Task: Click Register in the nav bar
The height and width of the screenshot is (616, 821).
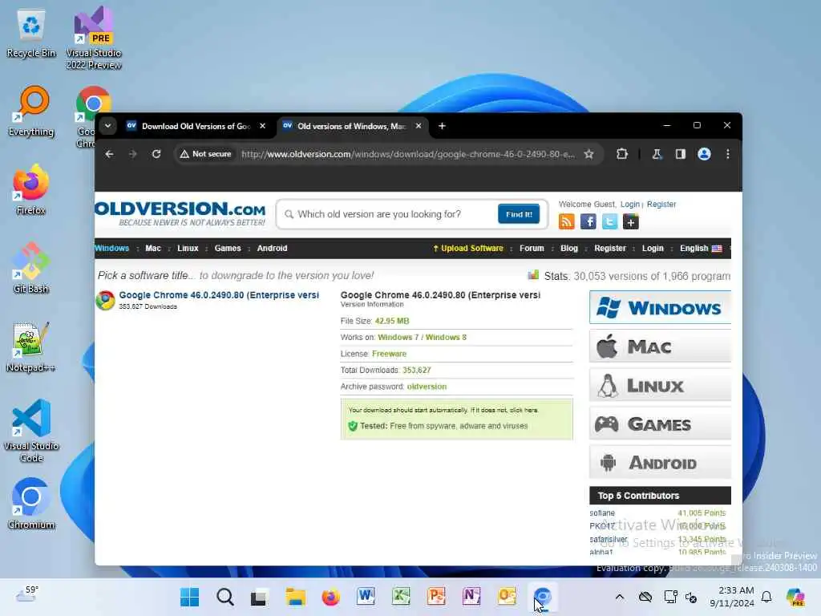Action: pos(610,249)
